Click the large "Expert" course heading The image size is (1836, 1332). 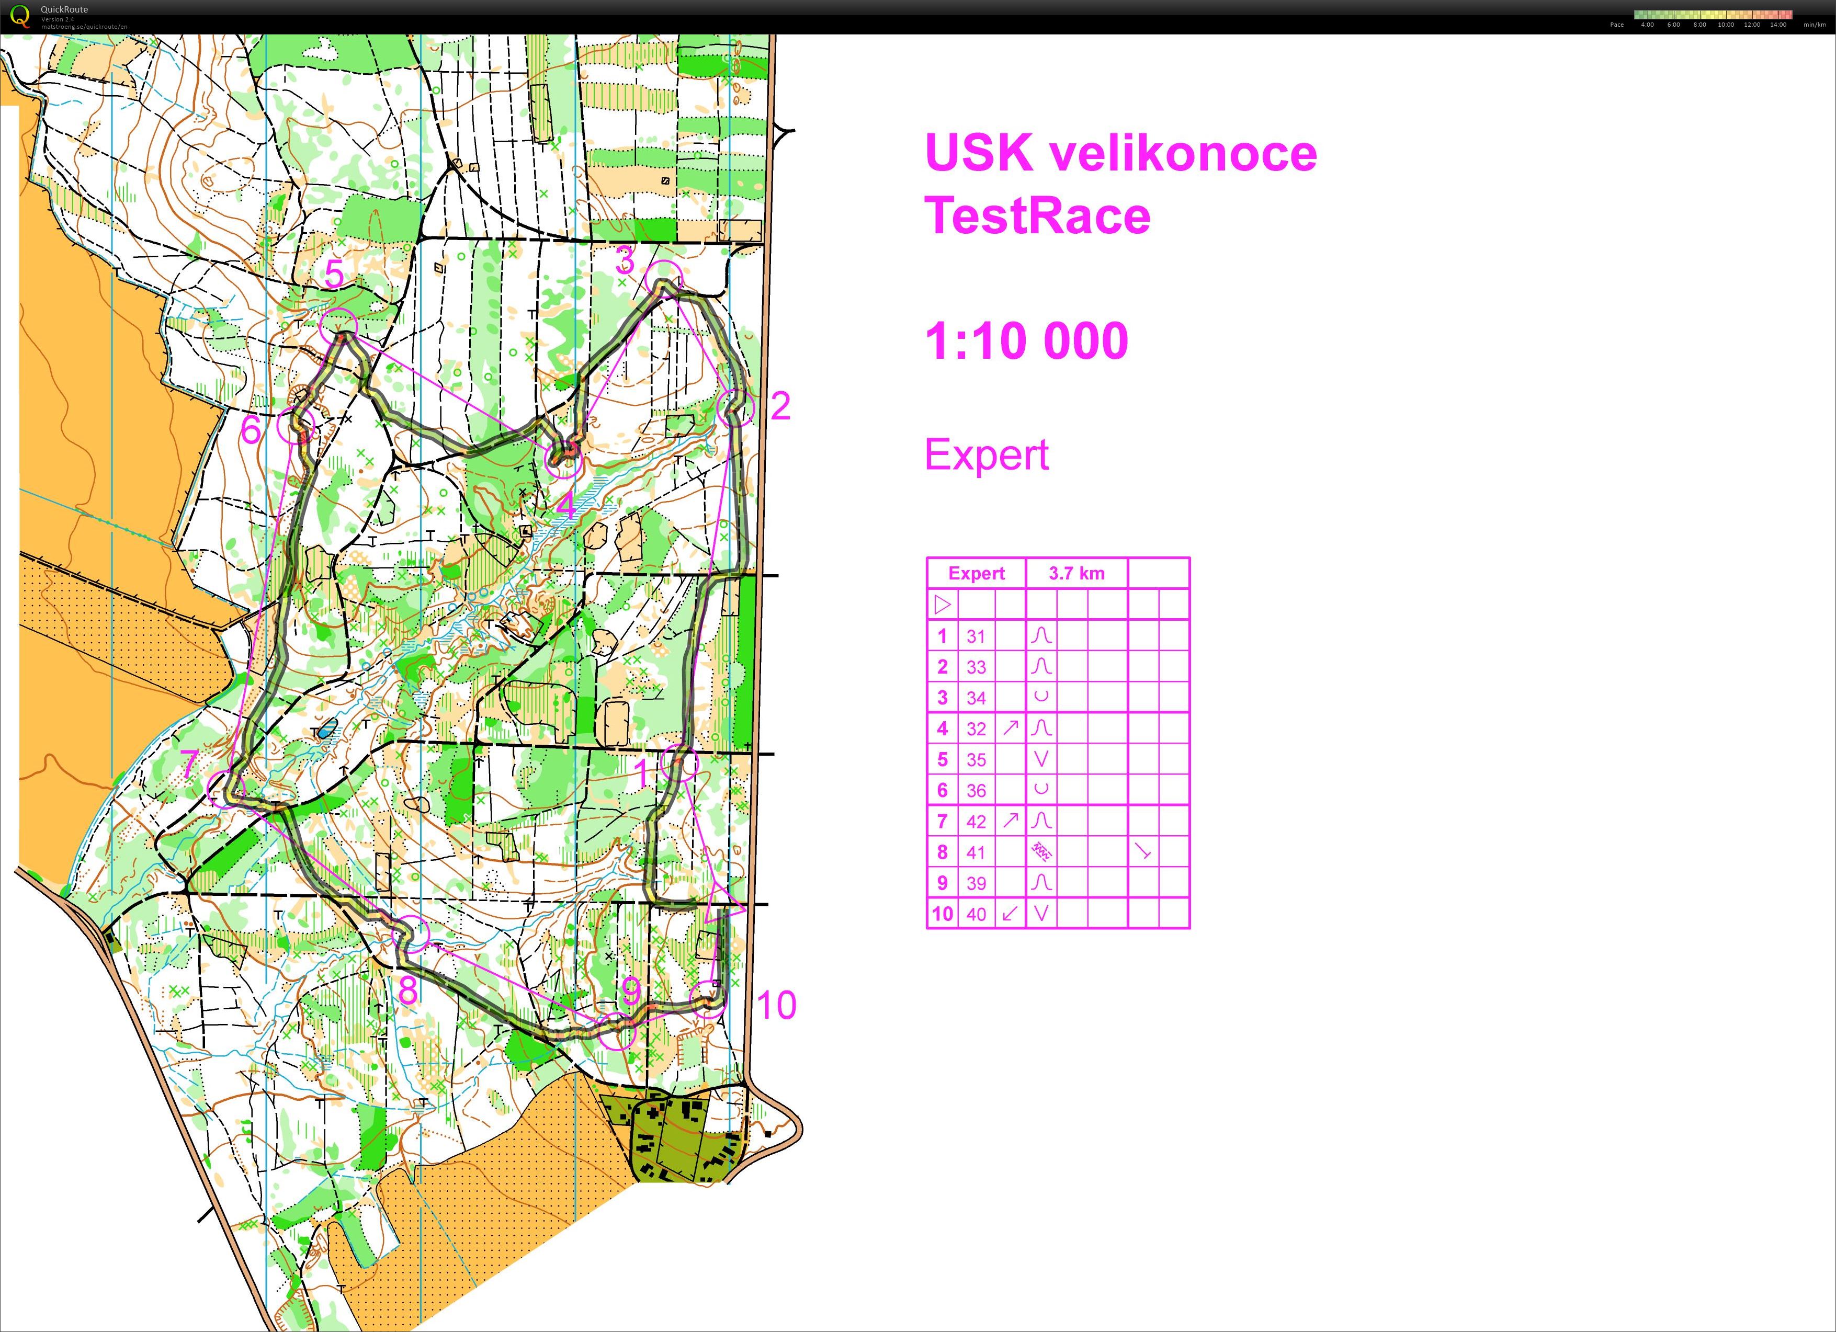[987, 455]
